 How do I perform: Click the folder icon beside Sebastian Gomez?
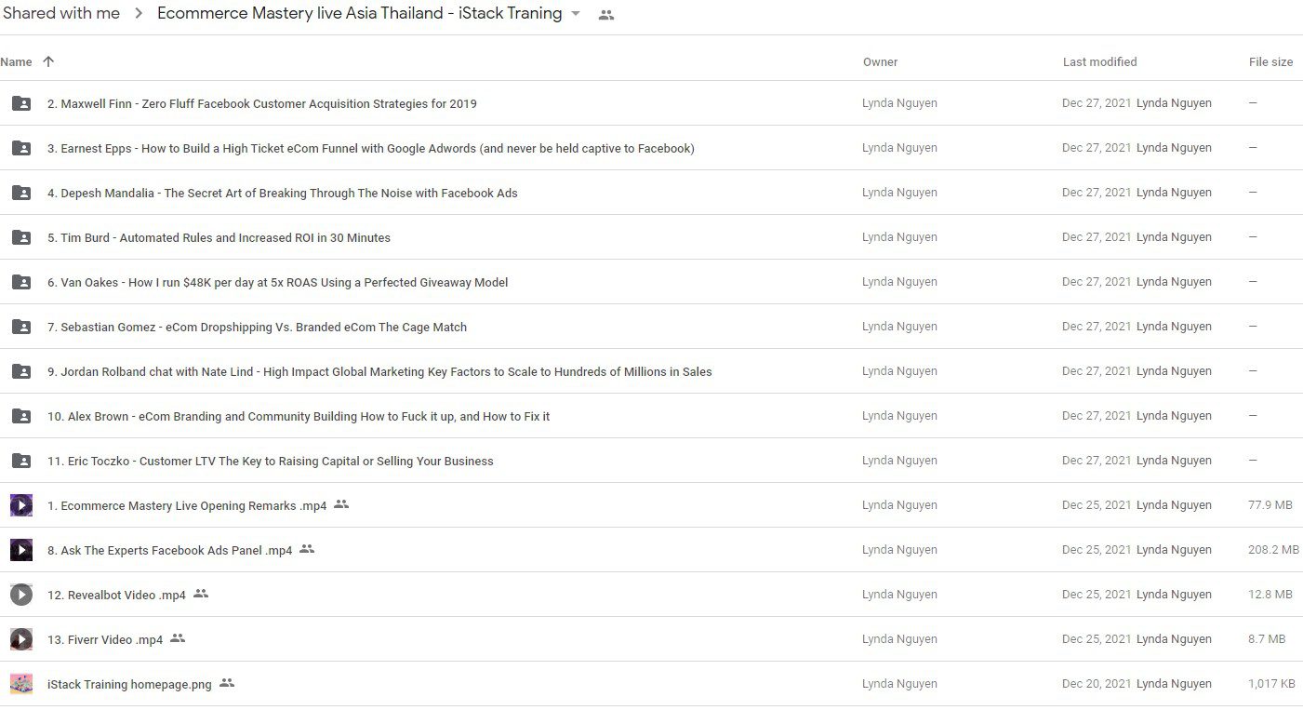[21, 327]
